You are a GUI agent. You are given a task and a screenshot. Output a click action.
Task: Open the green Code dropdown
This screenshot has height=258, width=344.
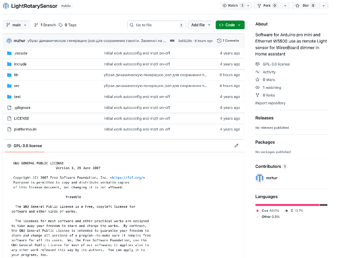[x=230, y=25]
